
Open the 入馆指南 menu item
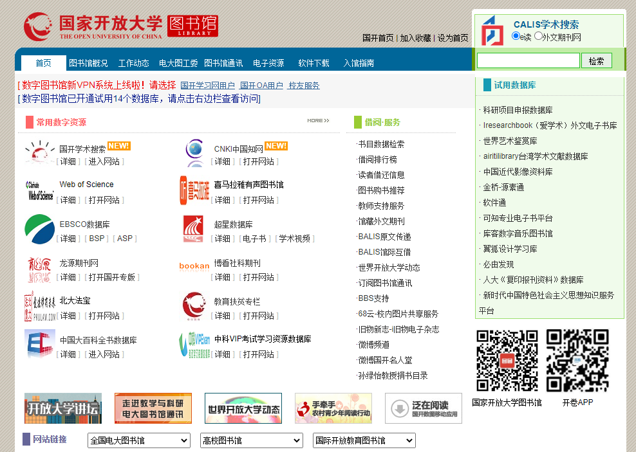pos(359,63)
